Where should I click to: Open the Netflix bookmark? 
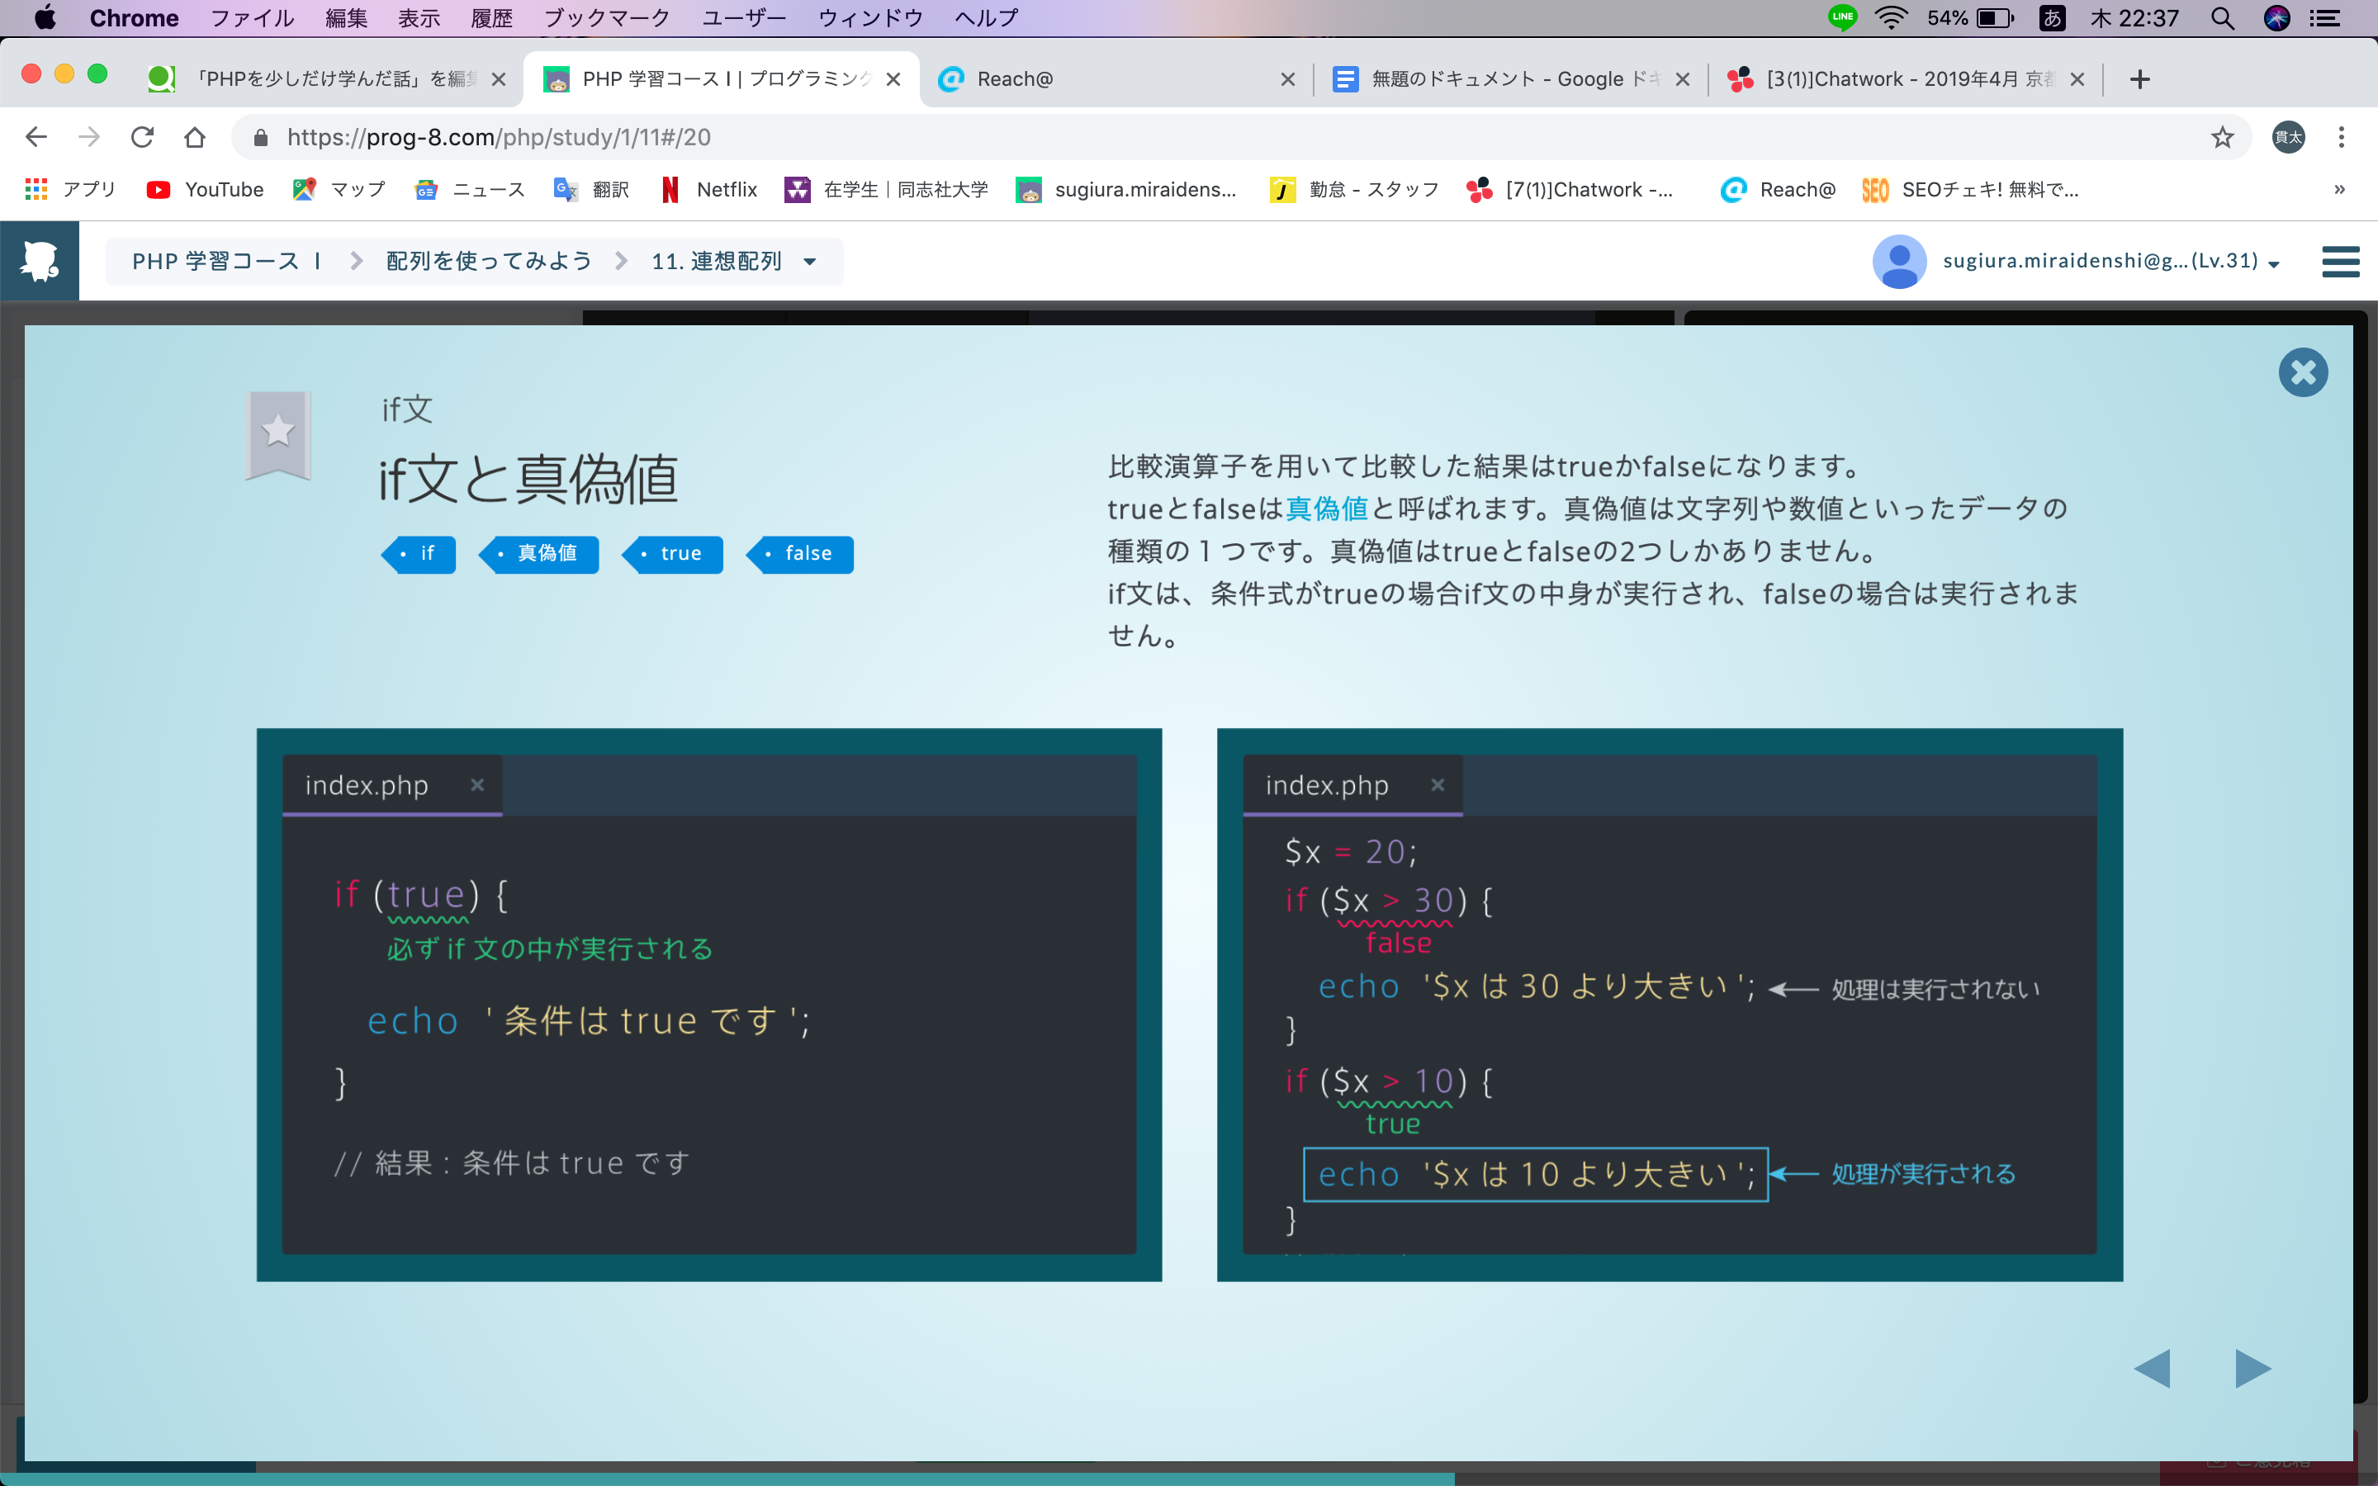point(709,190)
